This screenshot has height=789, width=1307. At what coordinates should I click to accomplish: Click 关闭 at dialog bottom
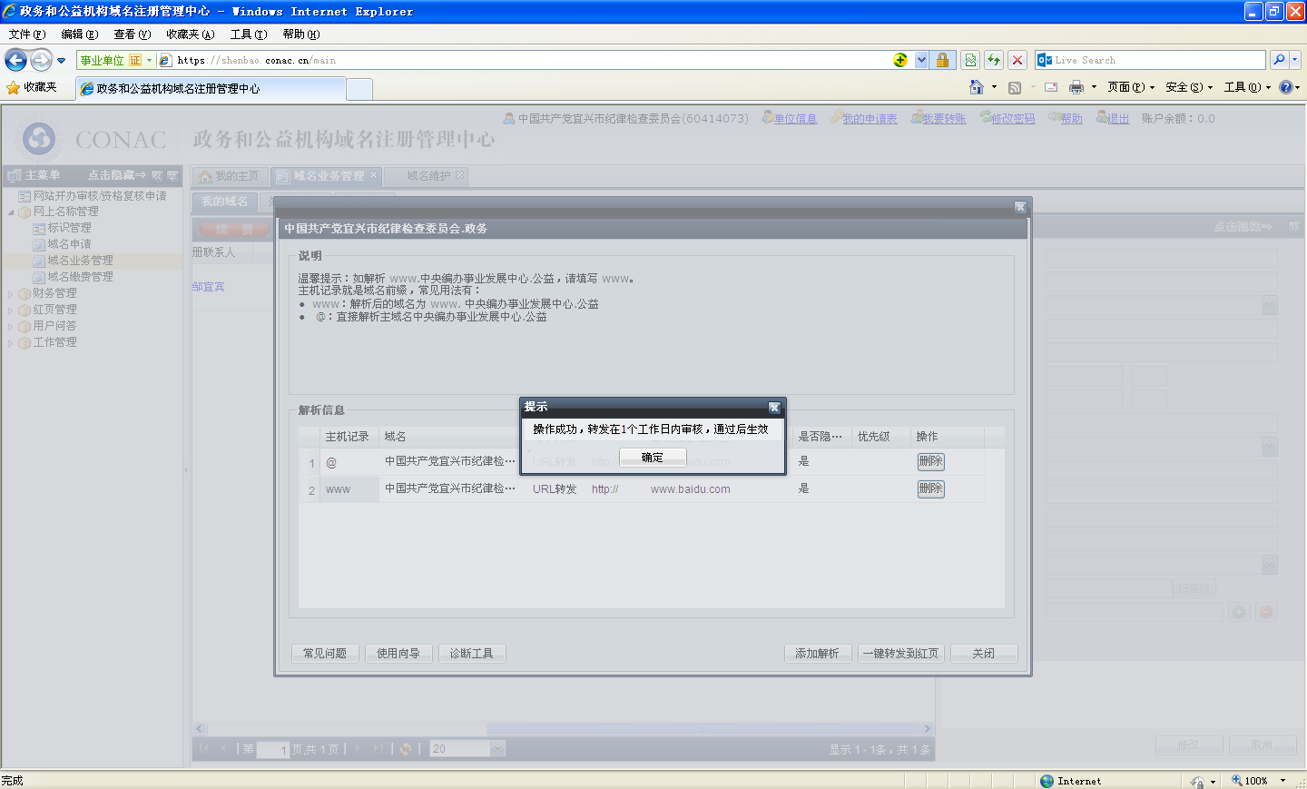point(984,654)
